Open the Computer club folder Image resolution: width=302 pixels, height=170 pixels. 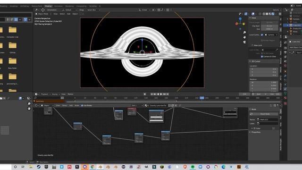pos(13,32)
